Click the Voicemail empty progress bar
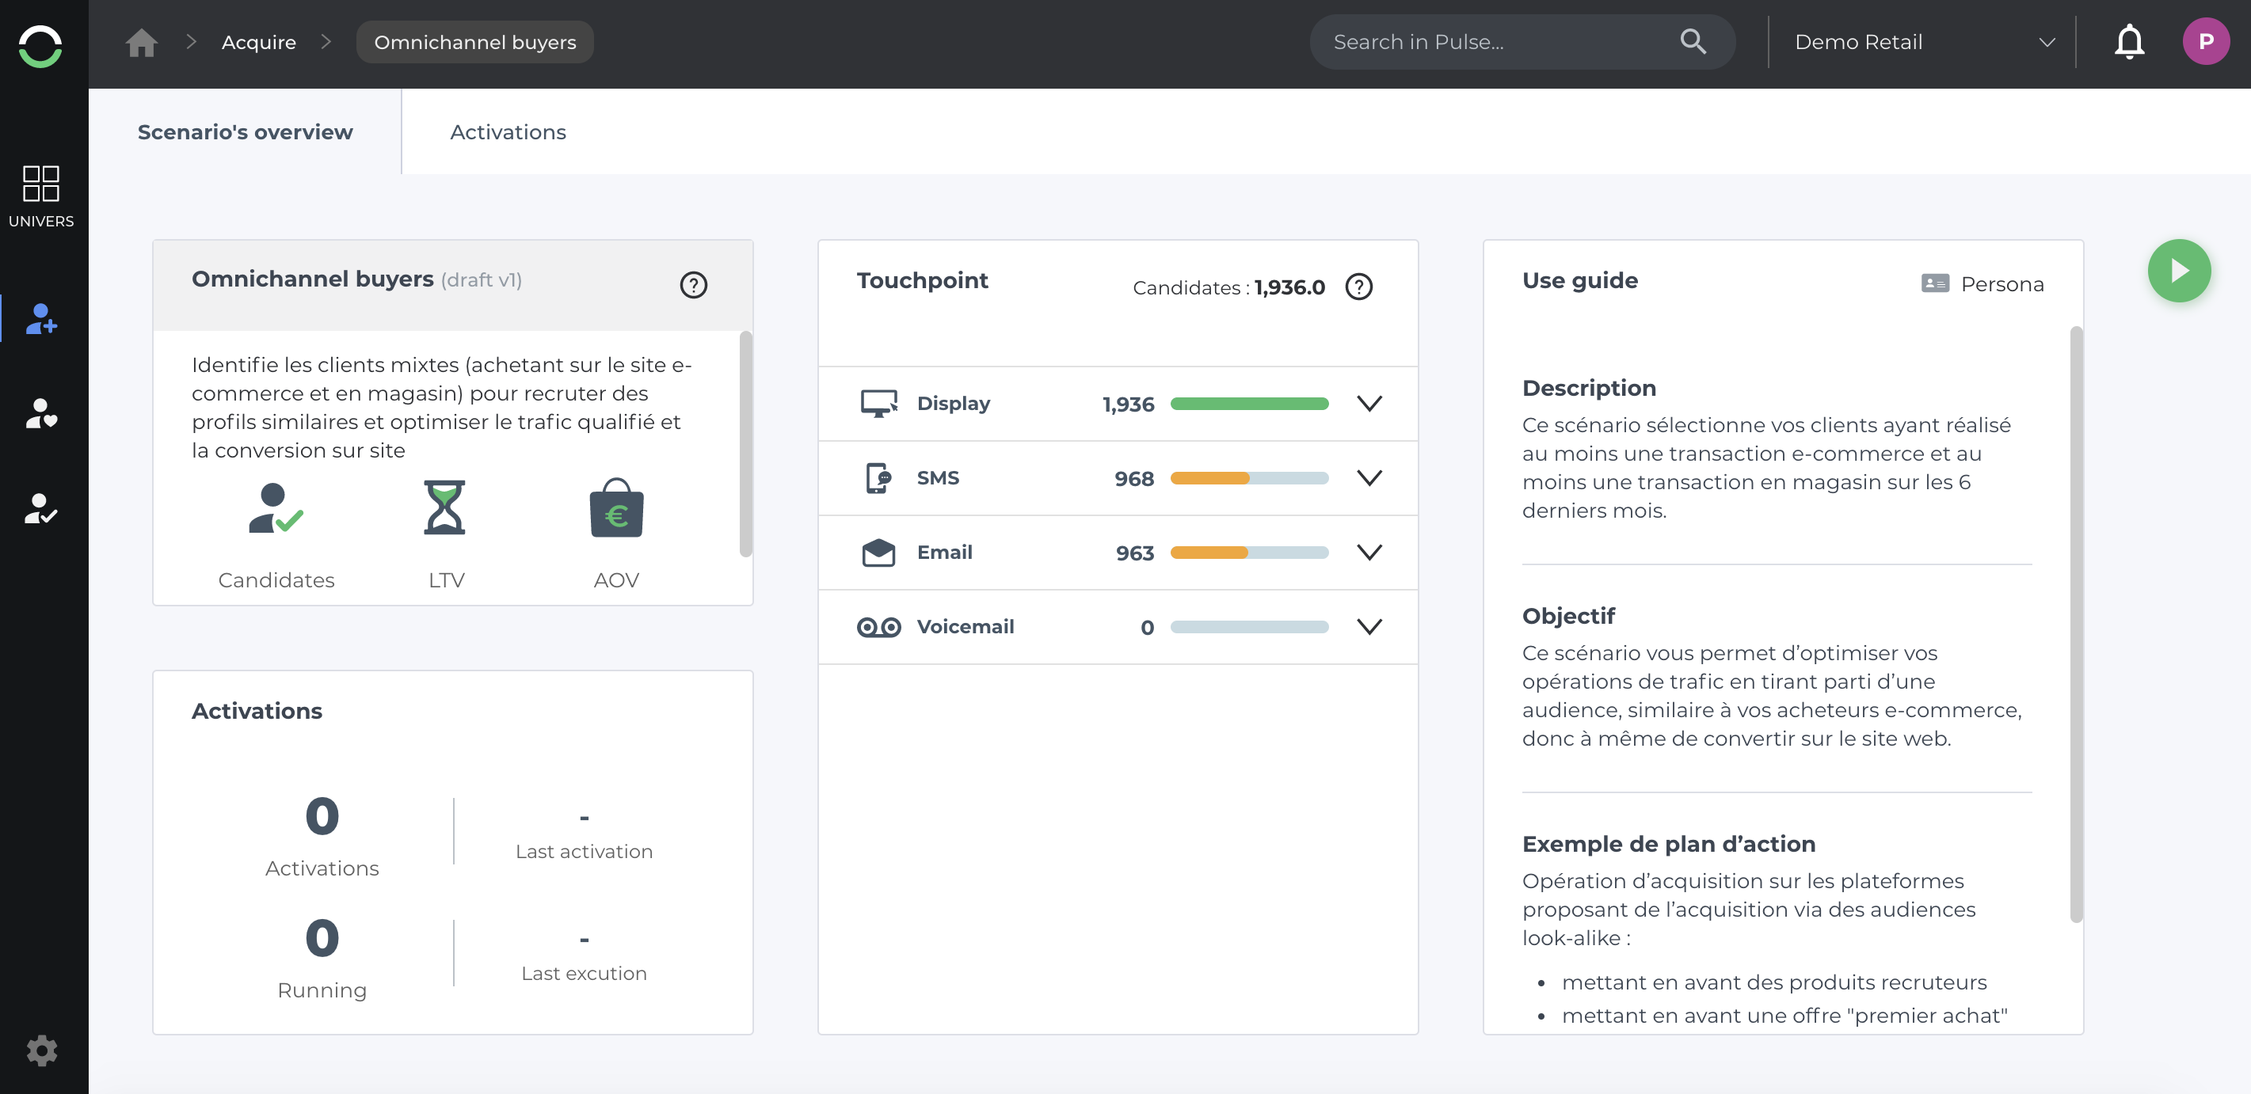This screenshot has width=2251, height=1094. (1249, 627)
